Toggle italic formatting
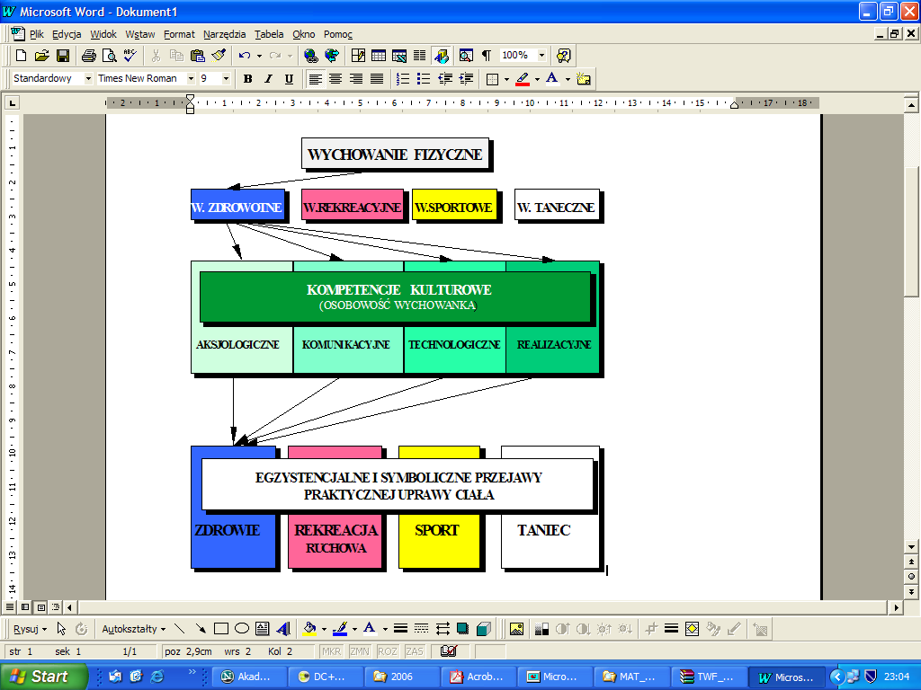This screenshot has width=921, height=690. [268, 79]
